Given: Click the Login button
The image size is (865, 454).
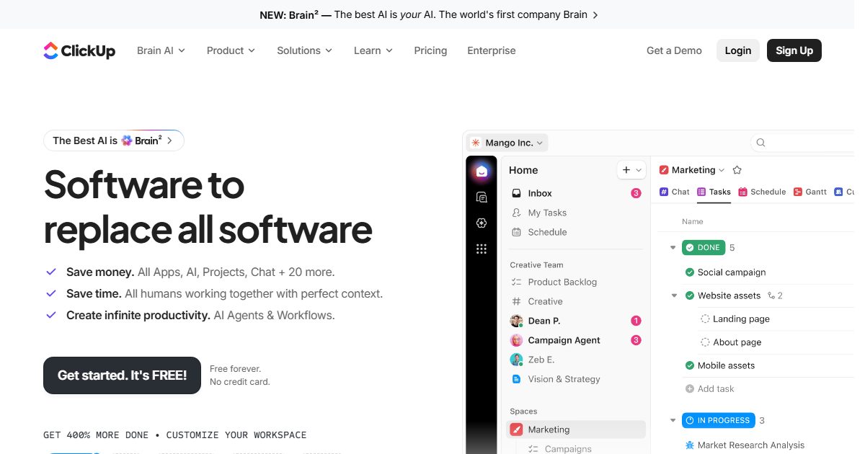Looking at the screenshot, I should pos(737,50).
